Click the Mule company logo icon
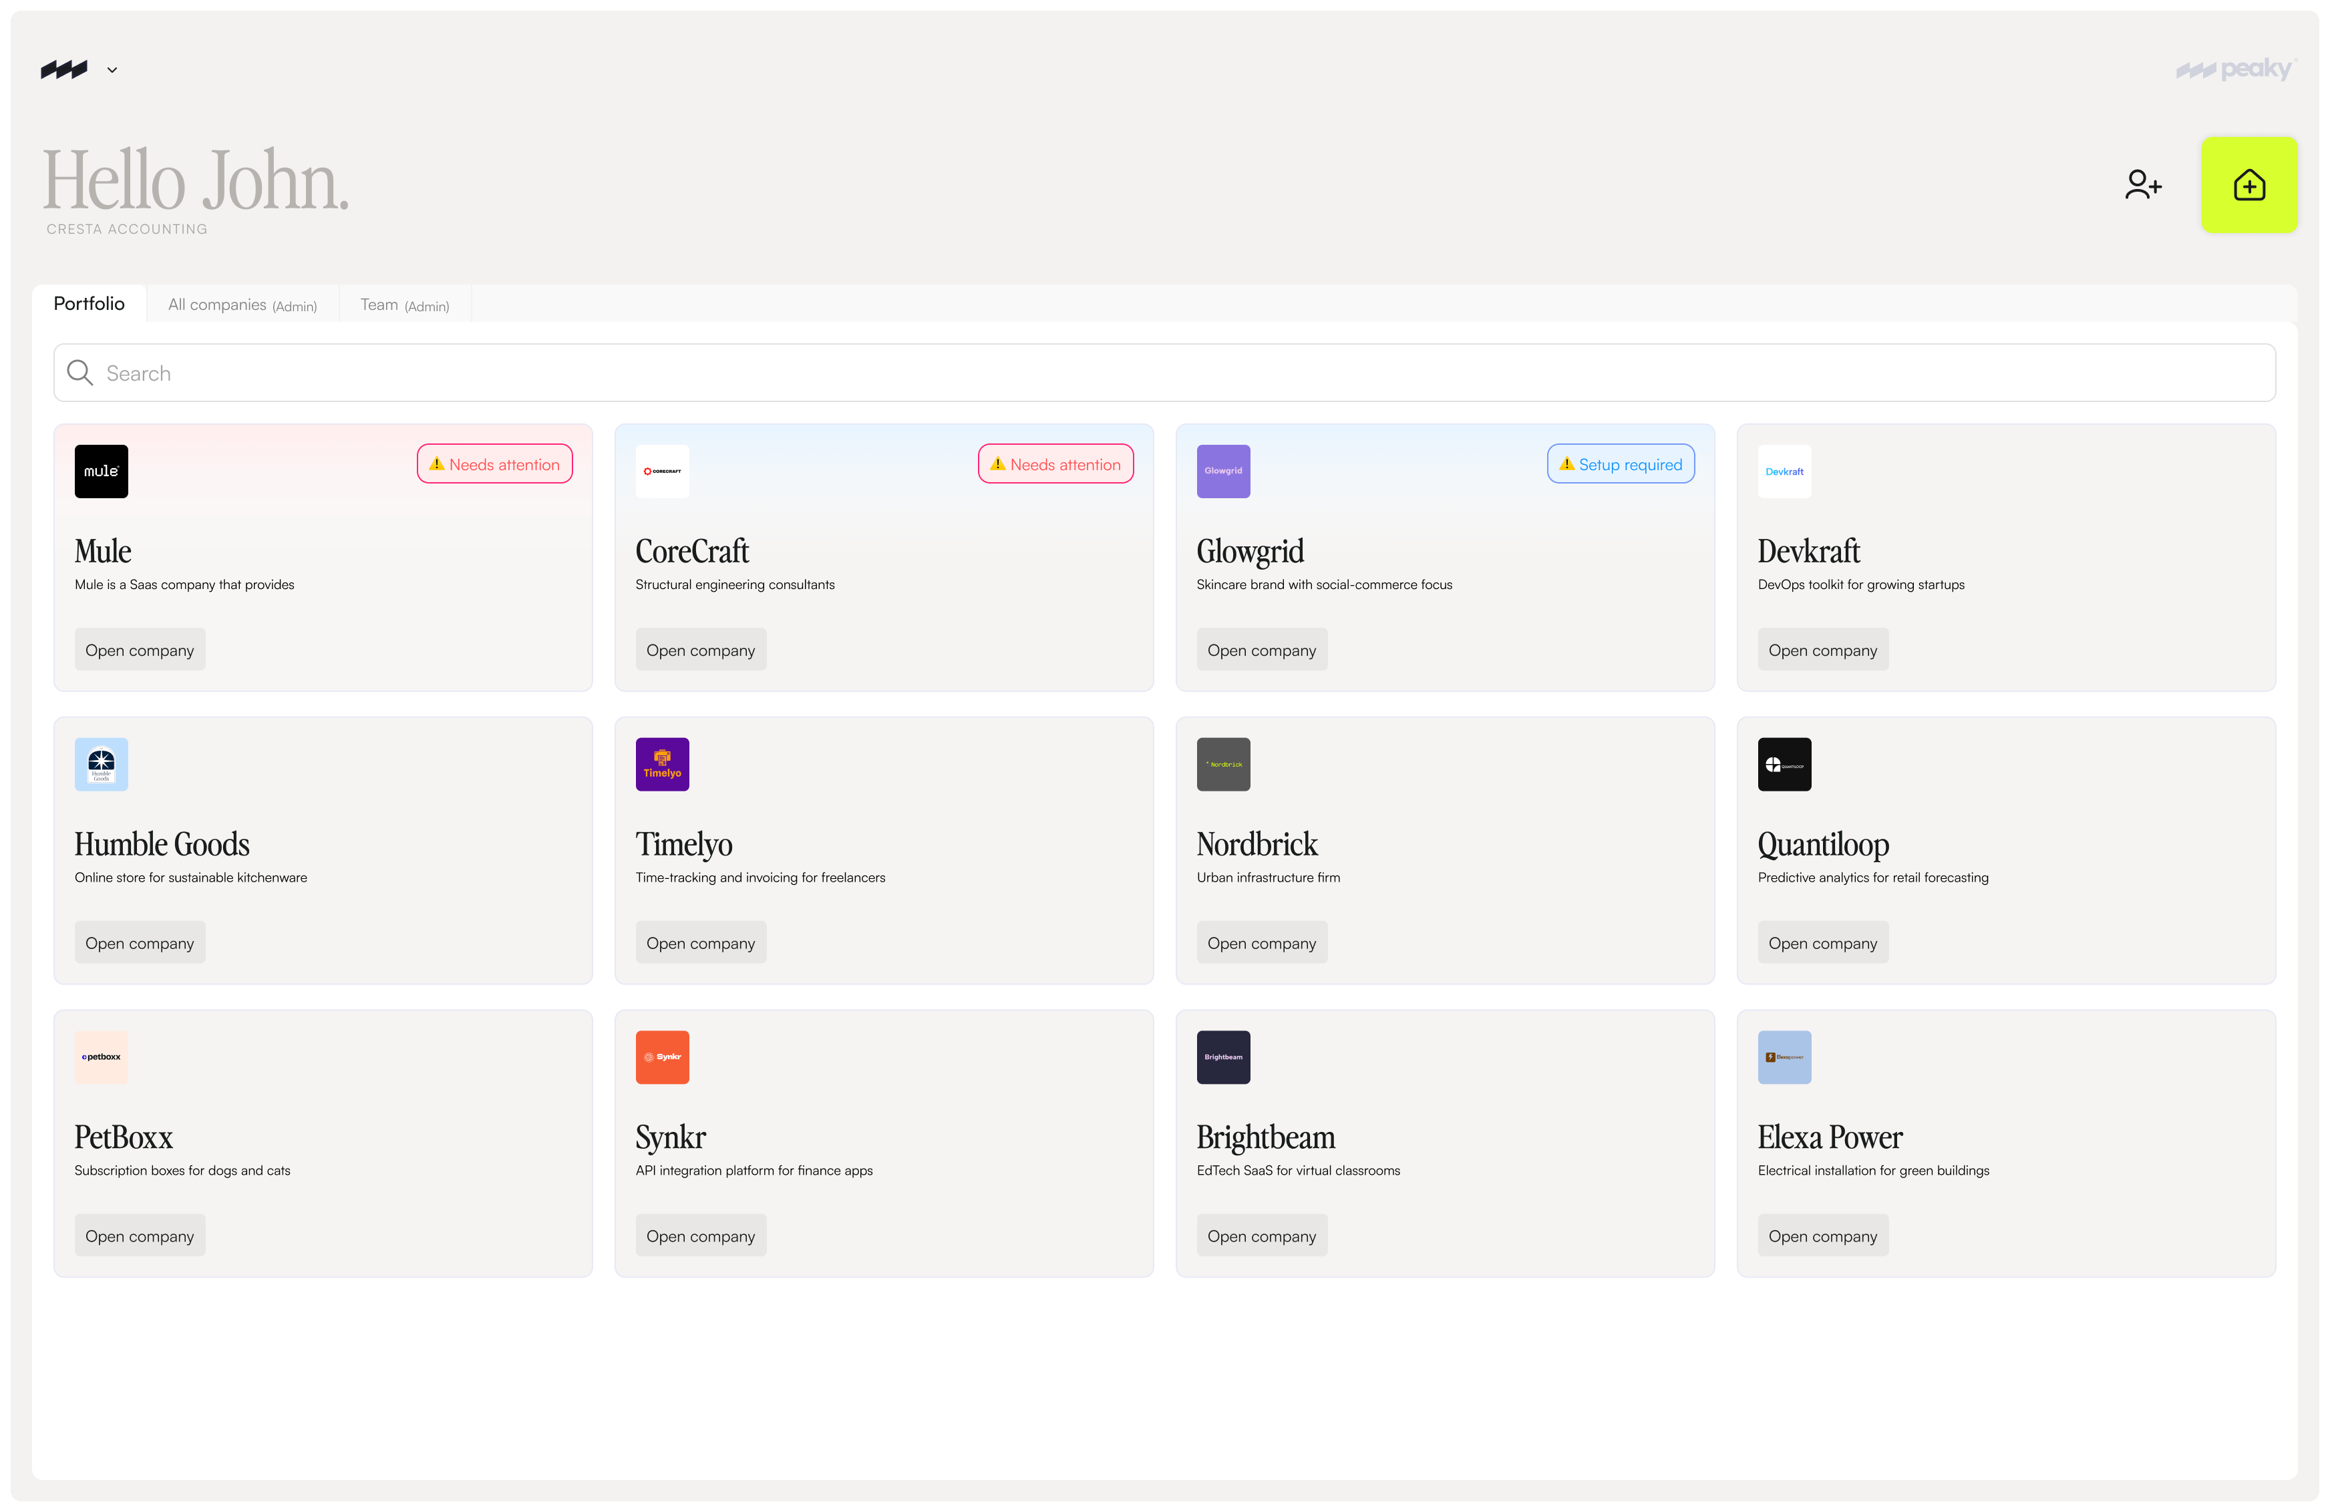The image size is (2330, 1512). pos(101,471)
